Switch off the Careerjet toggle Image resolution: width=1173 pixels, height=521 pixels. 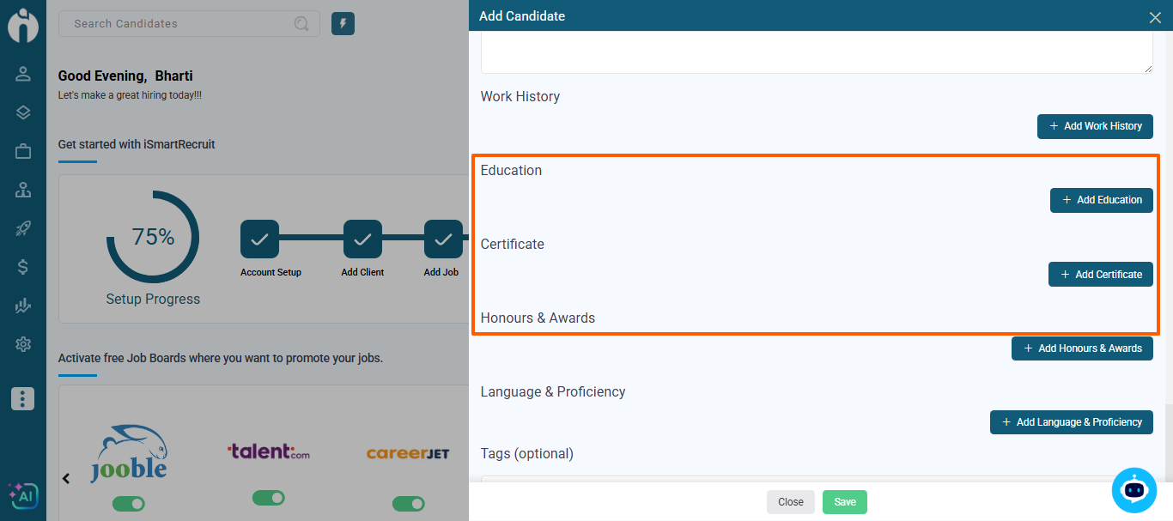(408, 503)
